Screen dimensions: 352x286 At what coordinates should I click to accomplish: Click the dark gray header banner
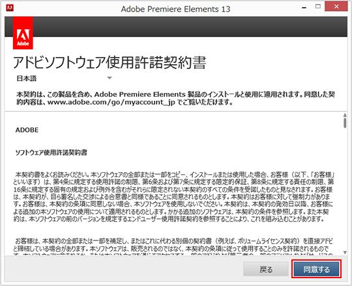190,27
